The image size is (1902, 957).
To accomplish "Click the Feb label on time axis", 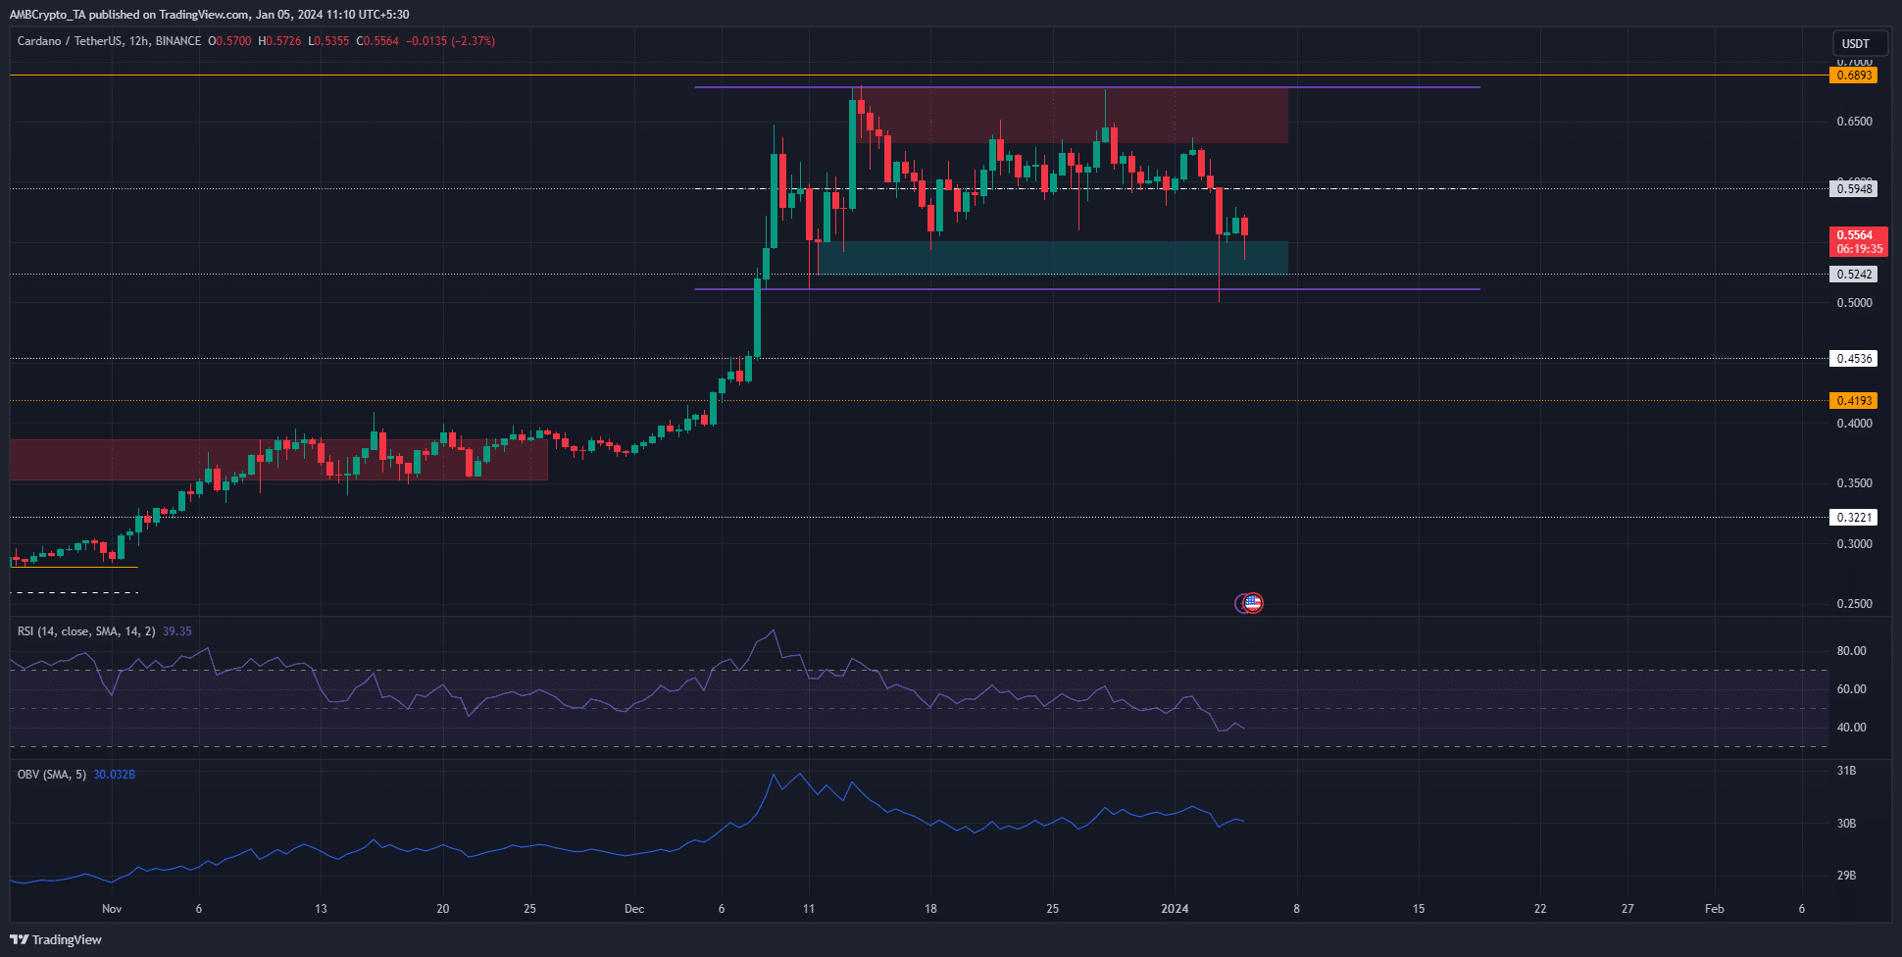I will click(x=1714, y=909).
